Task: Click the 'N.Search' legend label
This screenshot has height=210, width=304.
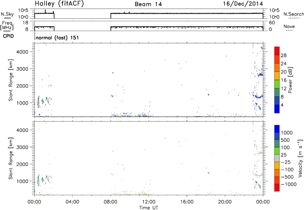Action: (x=294, y=14)
